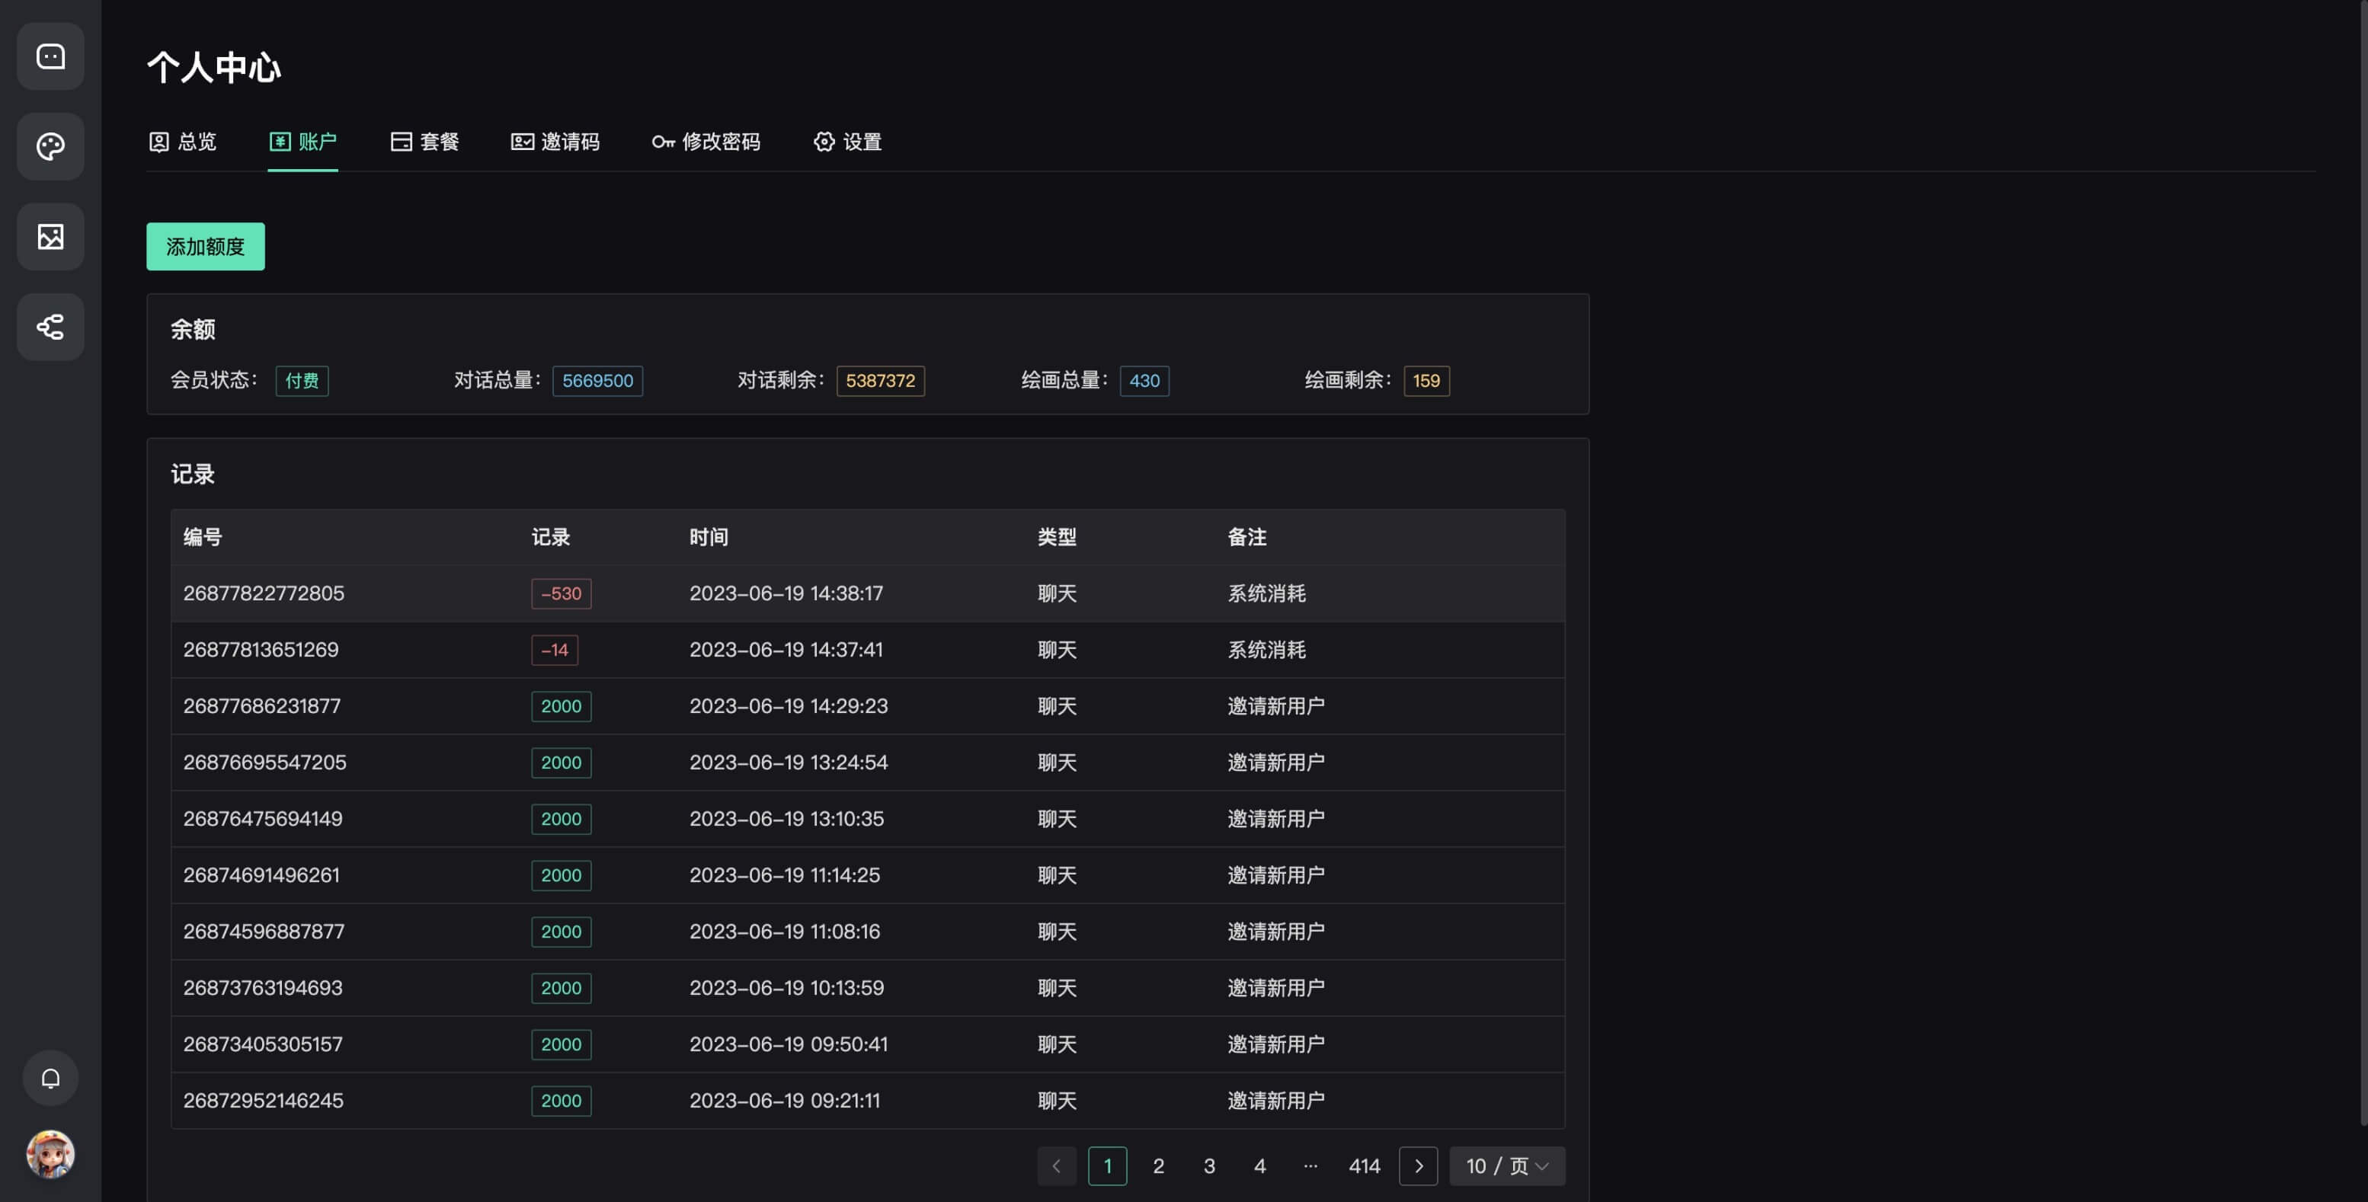Screen dimensions: 2368x1202
Task: Click the palette drawing icon
Action: [50, 147]
